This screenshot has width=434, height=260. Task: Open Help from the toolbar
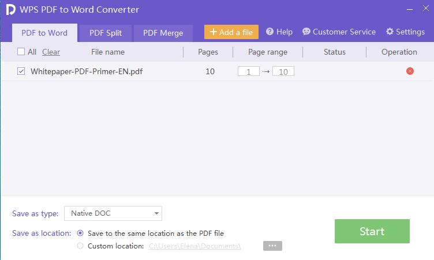click(x=279, y=32)
